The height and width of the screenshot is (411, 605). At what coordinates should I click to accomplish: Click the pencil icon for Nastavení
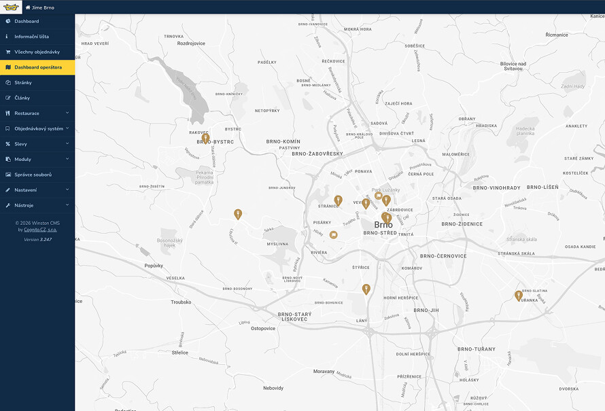tap(7, 190)
